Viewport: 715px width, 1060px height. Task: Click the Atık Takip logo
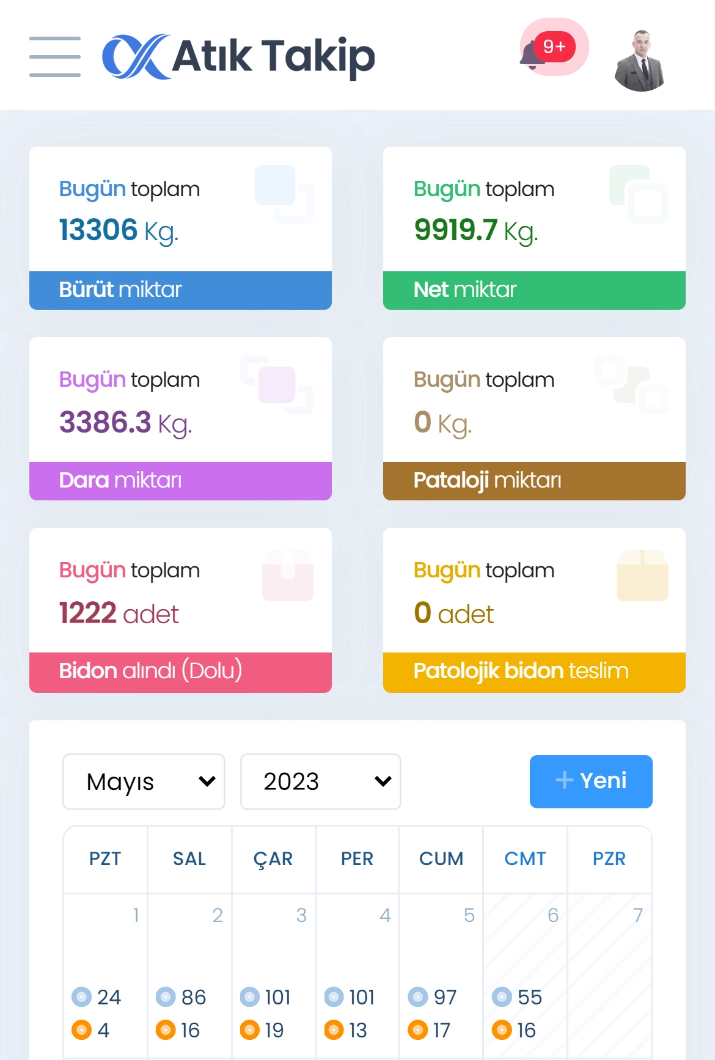238,57
